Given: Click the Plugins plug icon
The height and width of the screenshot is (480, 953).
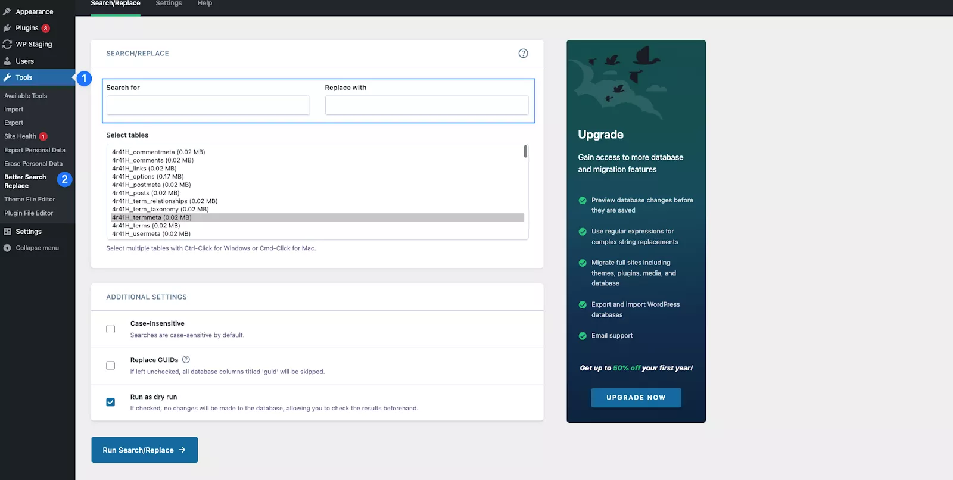Looking at the screenshot, I should coord(7,28).
